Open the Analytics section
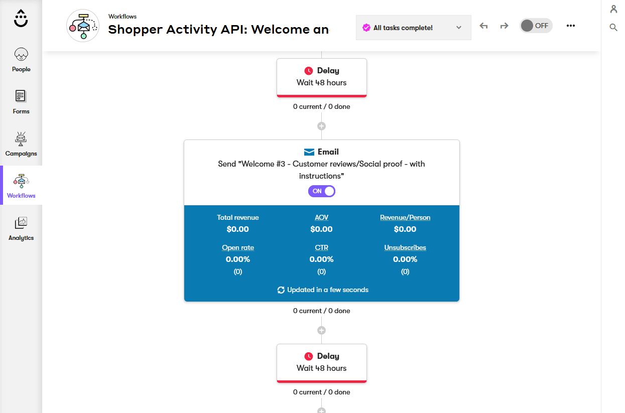 coord(21,228)
